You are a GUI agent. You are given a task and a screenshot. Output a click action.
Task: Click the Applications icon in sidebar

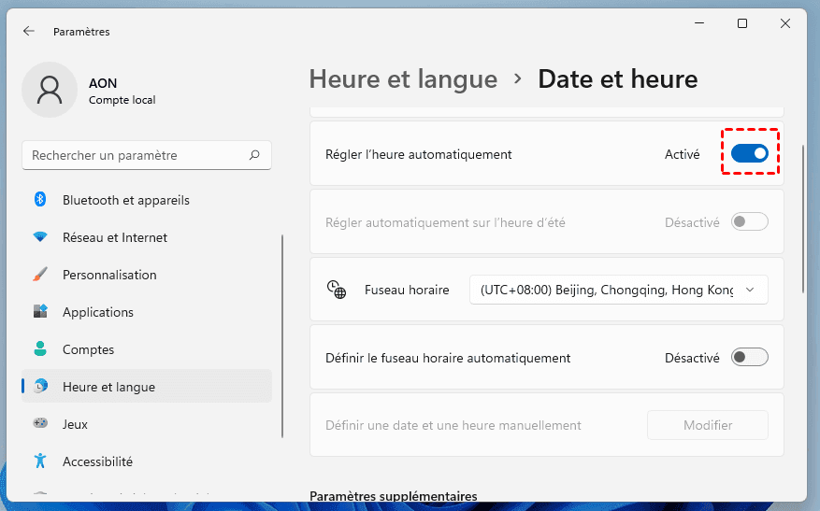tap(40, 311)
